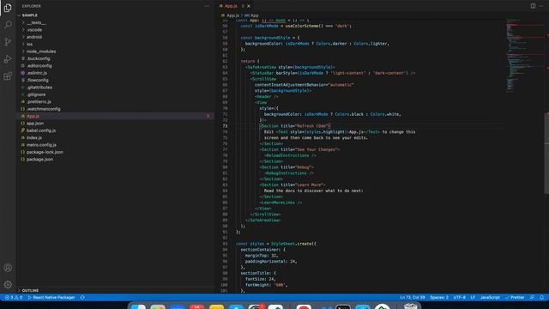Open babel.config.js file

click(41, 130)
